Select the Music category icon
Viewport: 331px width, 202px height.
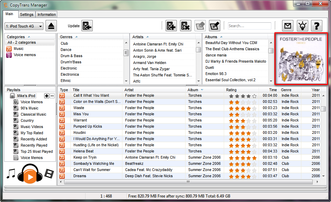[9, 49]
